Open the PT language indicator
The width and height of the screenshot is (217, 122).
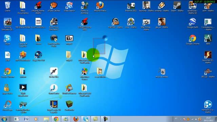(176, 119)
